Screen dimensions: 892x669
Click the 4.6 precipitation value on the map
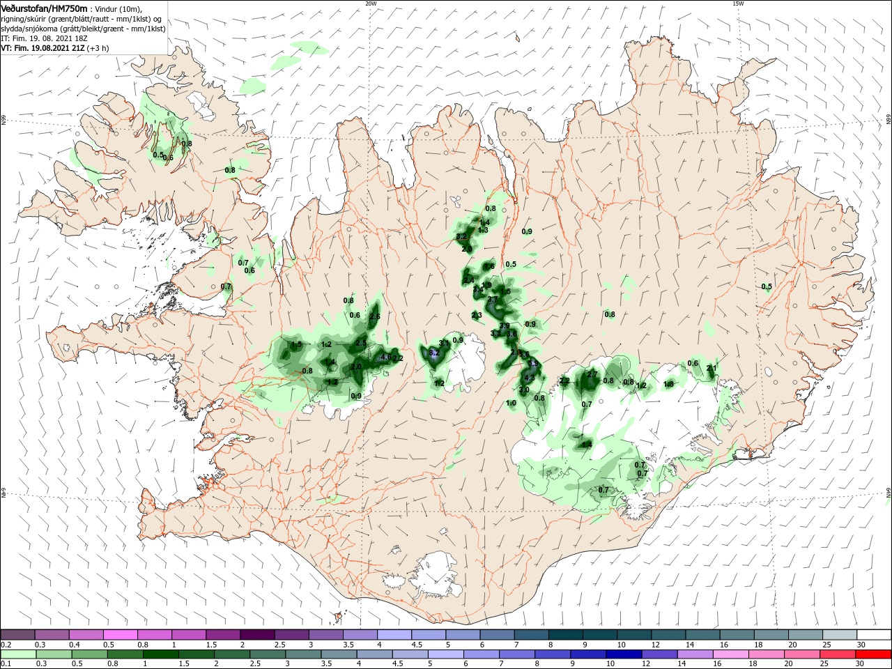point(385,357)
